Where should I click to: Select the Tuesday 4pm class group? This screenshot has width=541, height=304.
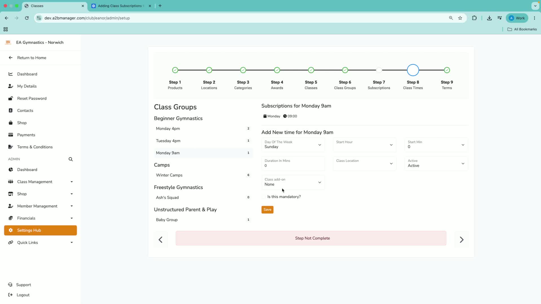click(203, 141)
